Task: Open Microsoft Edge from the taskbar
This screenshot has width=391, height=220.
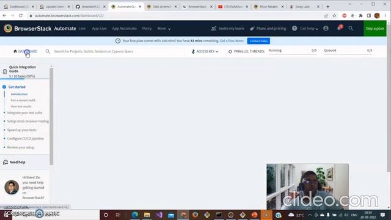Action: (x=135, y=215)
